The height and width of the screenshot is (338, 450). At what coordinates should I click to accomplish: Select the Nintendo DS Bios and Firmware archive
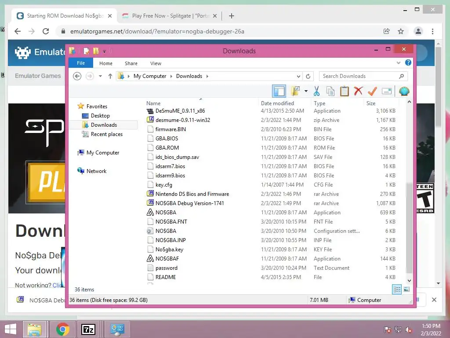[192, 194]
